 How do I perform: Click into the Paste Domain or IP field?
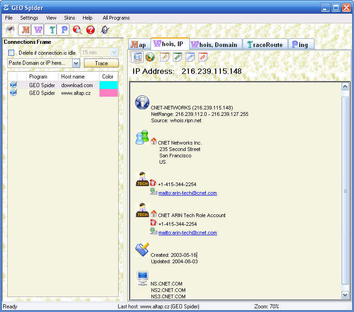(40, 63)
